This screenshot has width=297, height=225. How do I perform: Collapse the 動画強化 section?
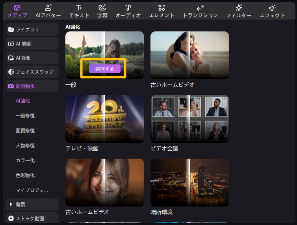pos(32,86)
